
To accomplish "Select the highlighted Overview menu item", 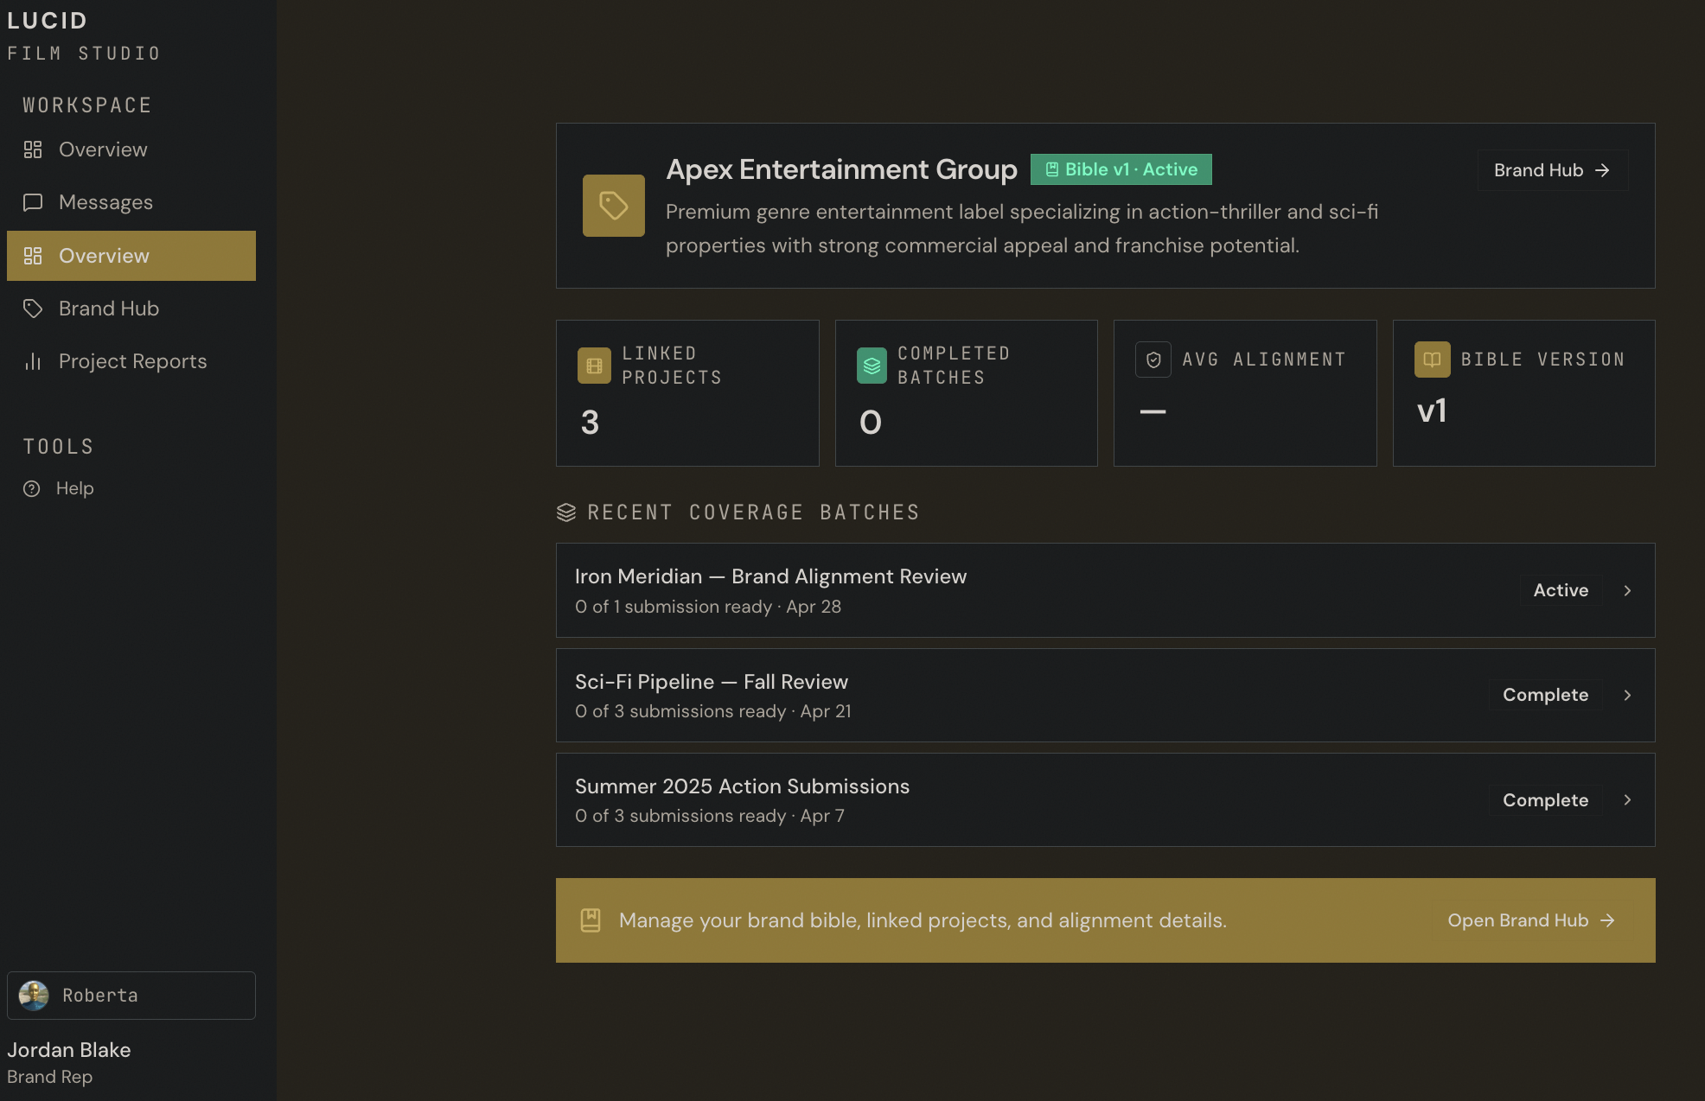I will [x=131, y=256].
